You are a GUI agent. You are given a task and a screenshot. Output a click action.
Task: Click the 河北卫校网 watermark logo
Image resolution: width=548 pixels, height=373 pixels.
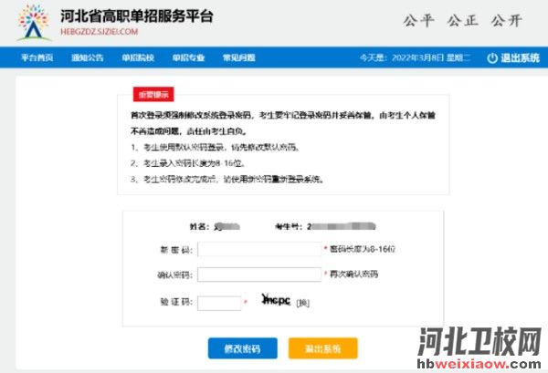click(x=479, y=344)
